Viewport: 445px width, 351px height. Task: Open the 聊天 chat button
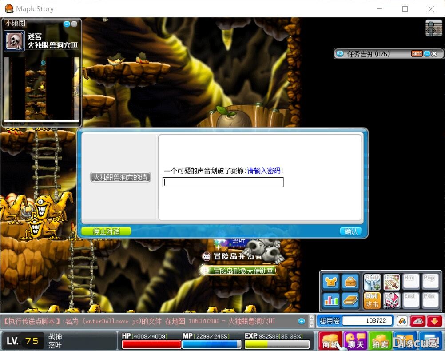pos(355,340)
